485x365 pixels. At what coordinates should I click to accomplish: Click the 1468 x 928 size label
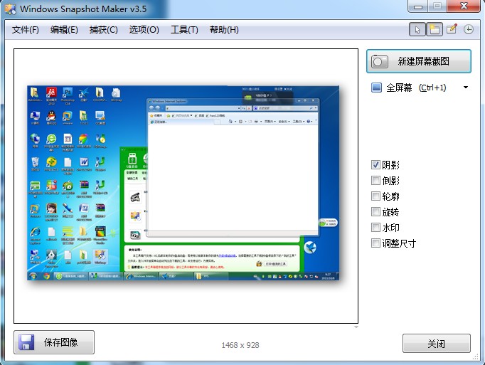[240, 345]
